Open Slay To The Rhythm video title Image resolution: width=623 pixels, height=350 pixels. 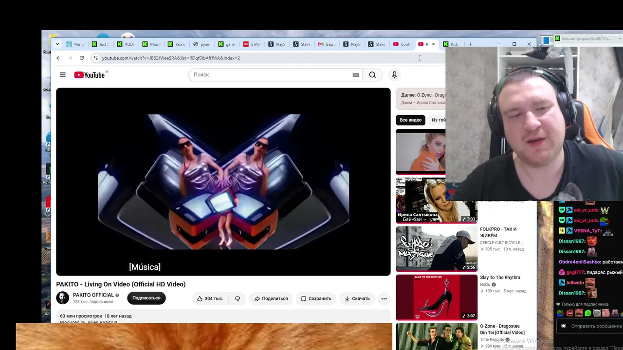point(500,278)
